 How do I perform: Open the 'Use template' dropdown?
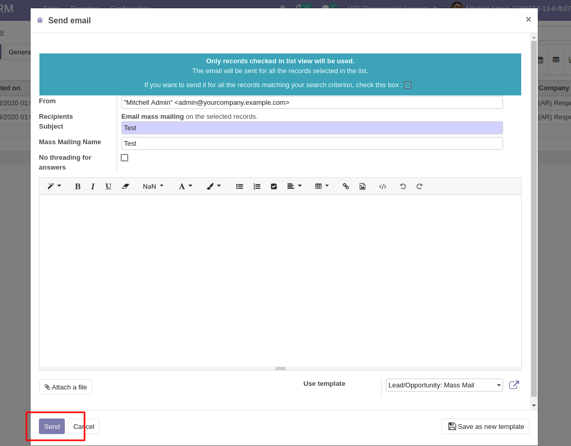tap(444, 385)
